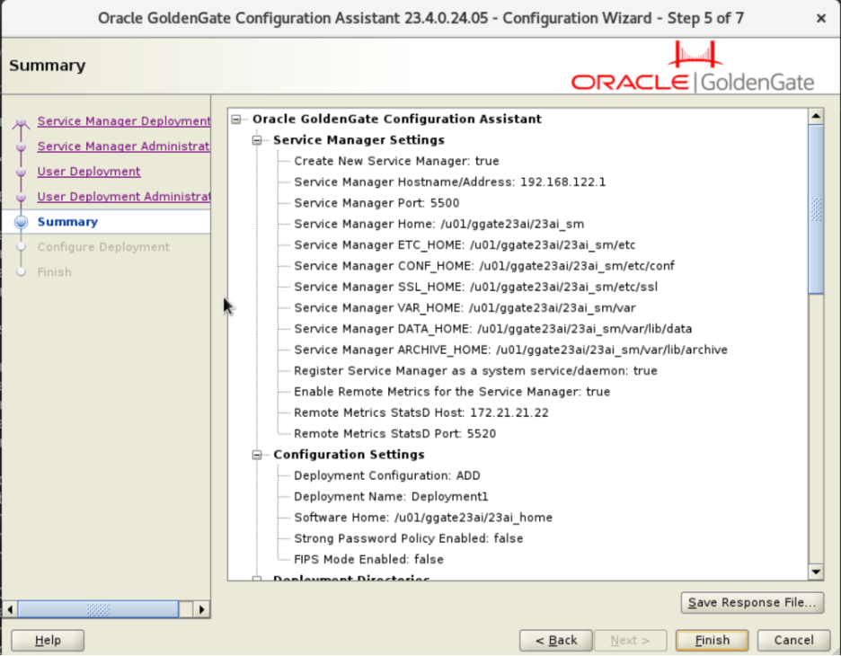Close the Configuration Wizard window
Viewport: 841px width, 656px height.
[820, 18]
